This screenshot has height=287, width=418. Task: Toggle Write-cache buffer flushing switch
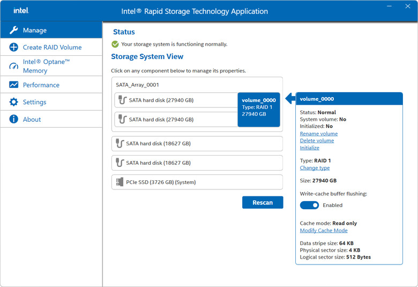pyautogui.click(x=309, y=205)
